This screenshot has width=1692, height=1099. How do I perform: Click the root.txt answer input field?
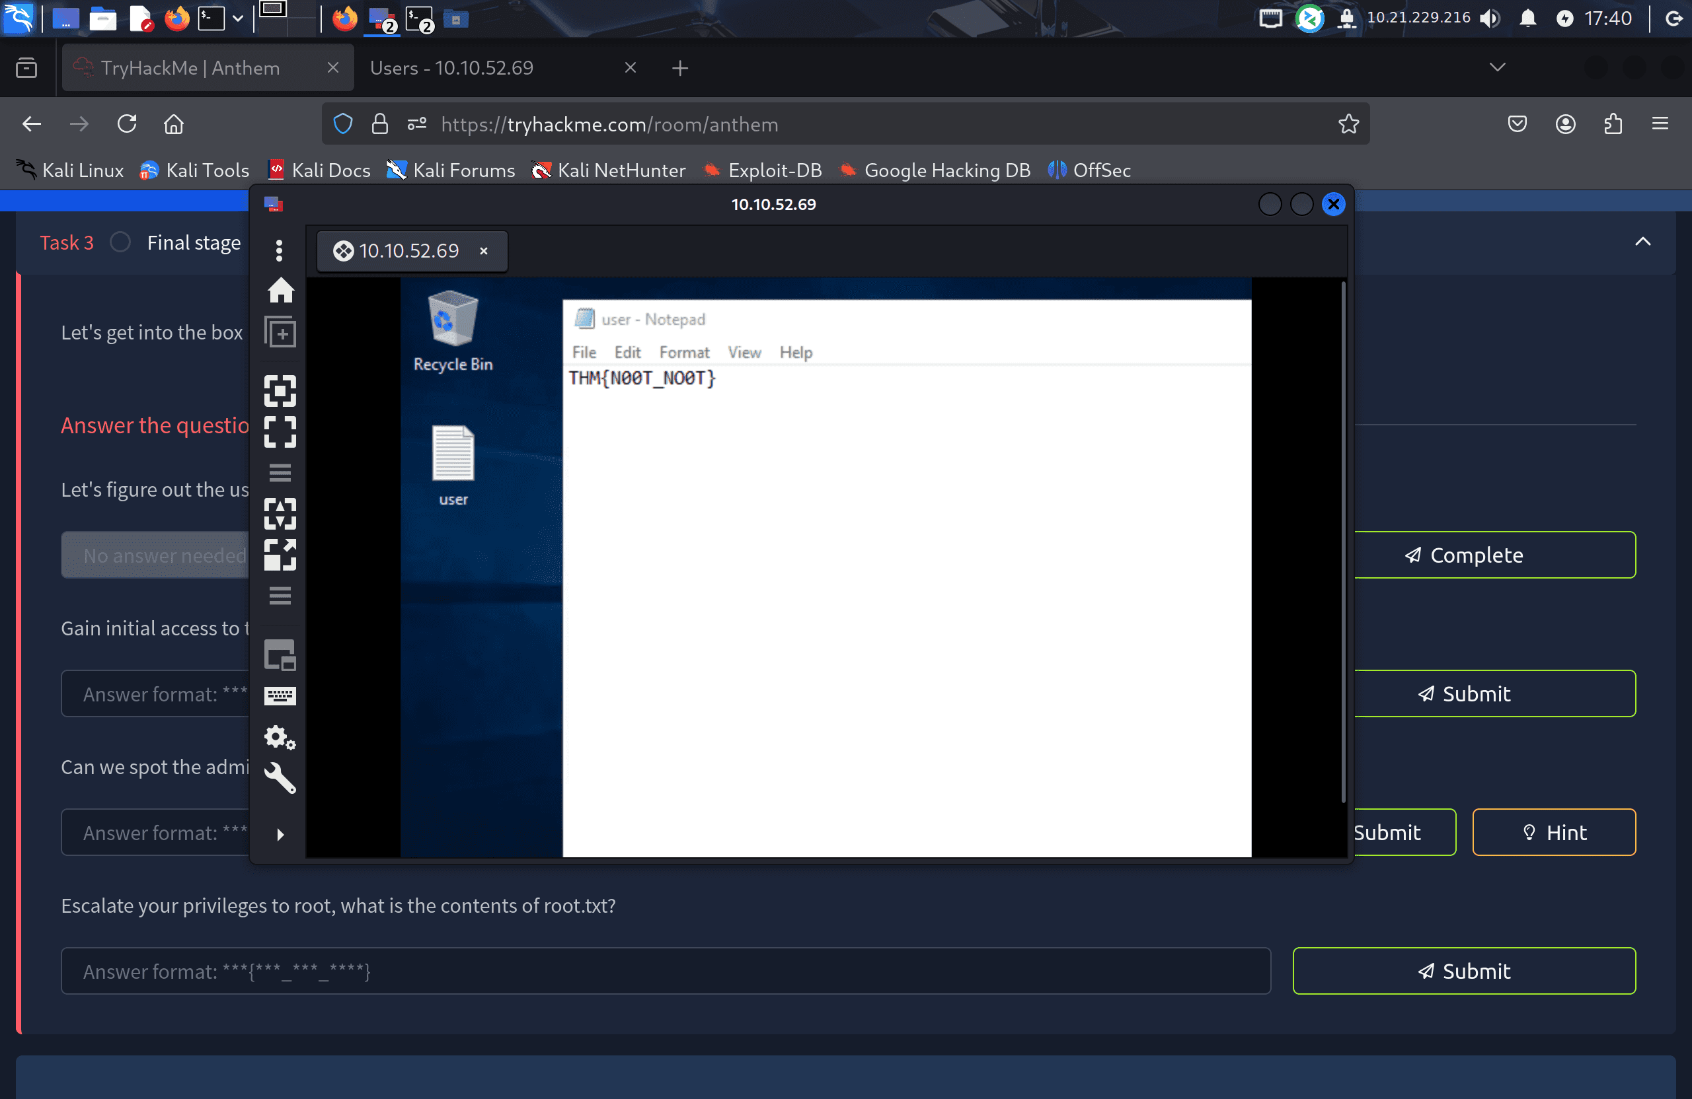coord(666,970)
